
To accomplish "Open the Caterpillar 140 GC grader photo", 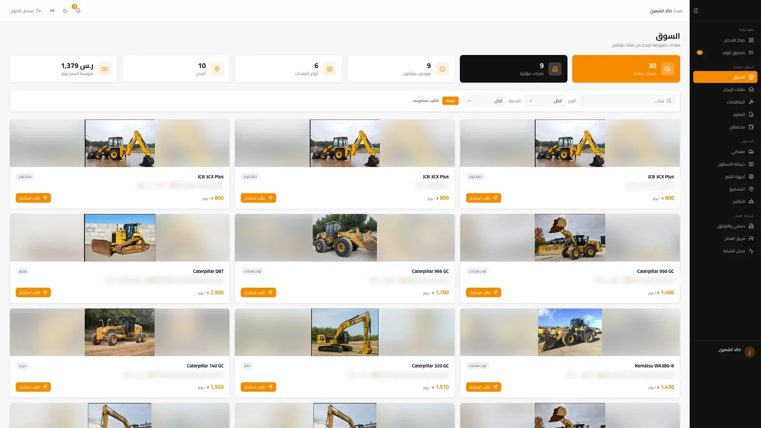I will tap(119, 332).
